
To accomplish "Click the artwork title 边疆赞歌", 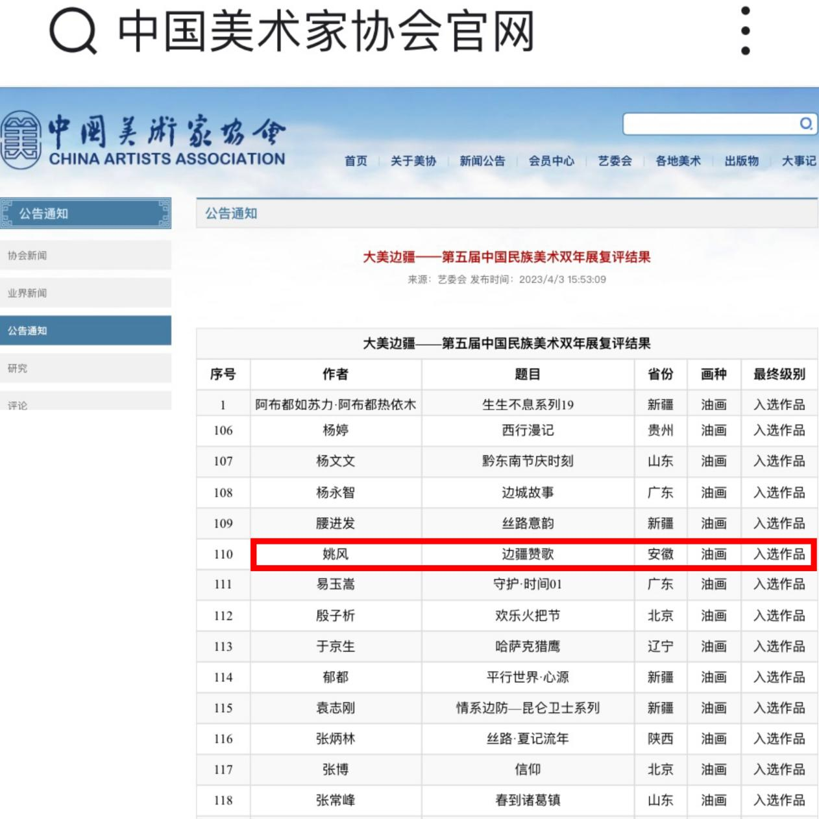I will [528, 554].
